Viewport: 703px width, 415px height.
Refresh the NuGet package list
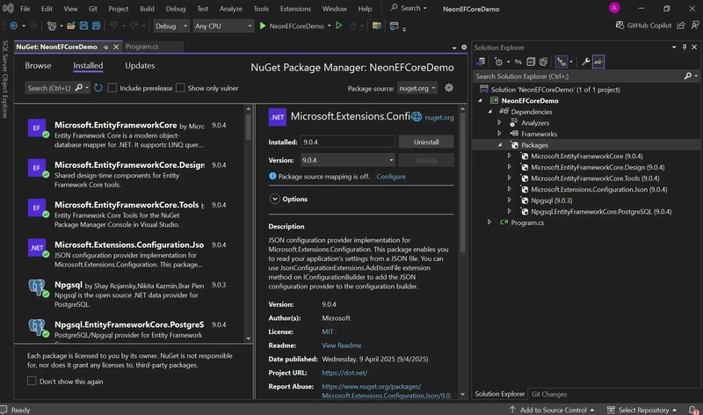98,88
